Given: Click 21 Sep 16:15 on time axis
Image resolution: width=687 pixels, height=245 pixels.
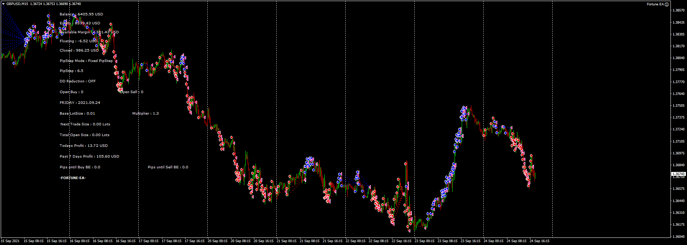Looking at the screenshot, I should [x=332, y=241].
